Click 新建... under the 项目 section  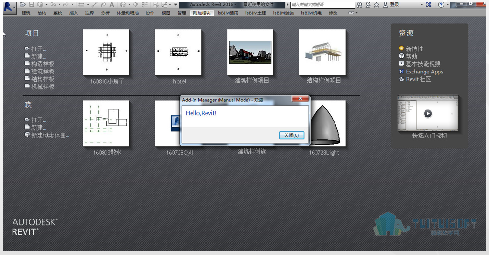point(39,56)
